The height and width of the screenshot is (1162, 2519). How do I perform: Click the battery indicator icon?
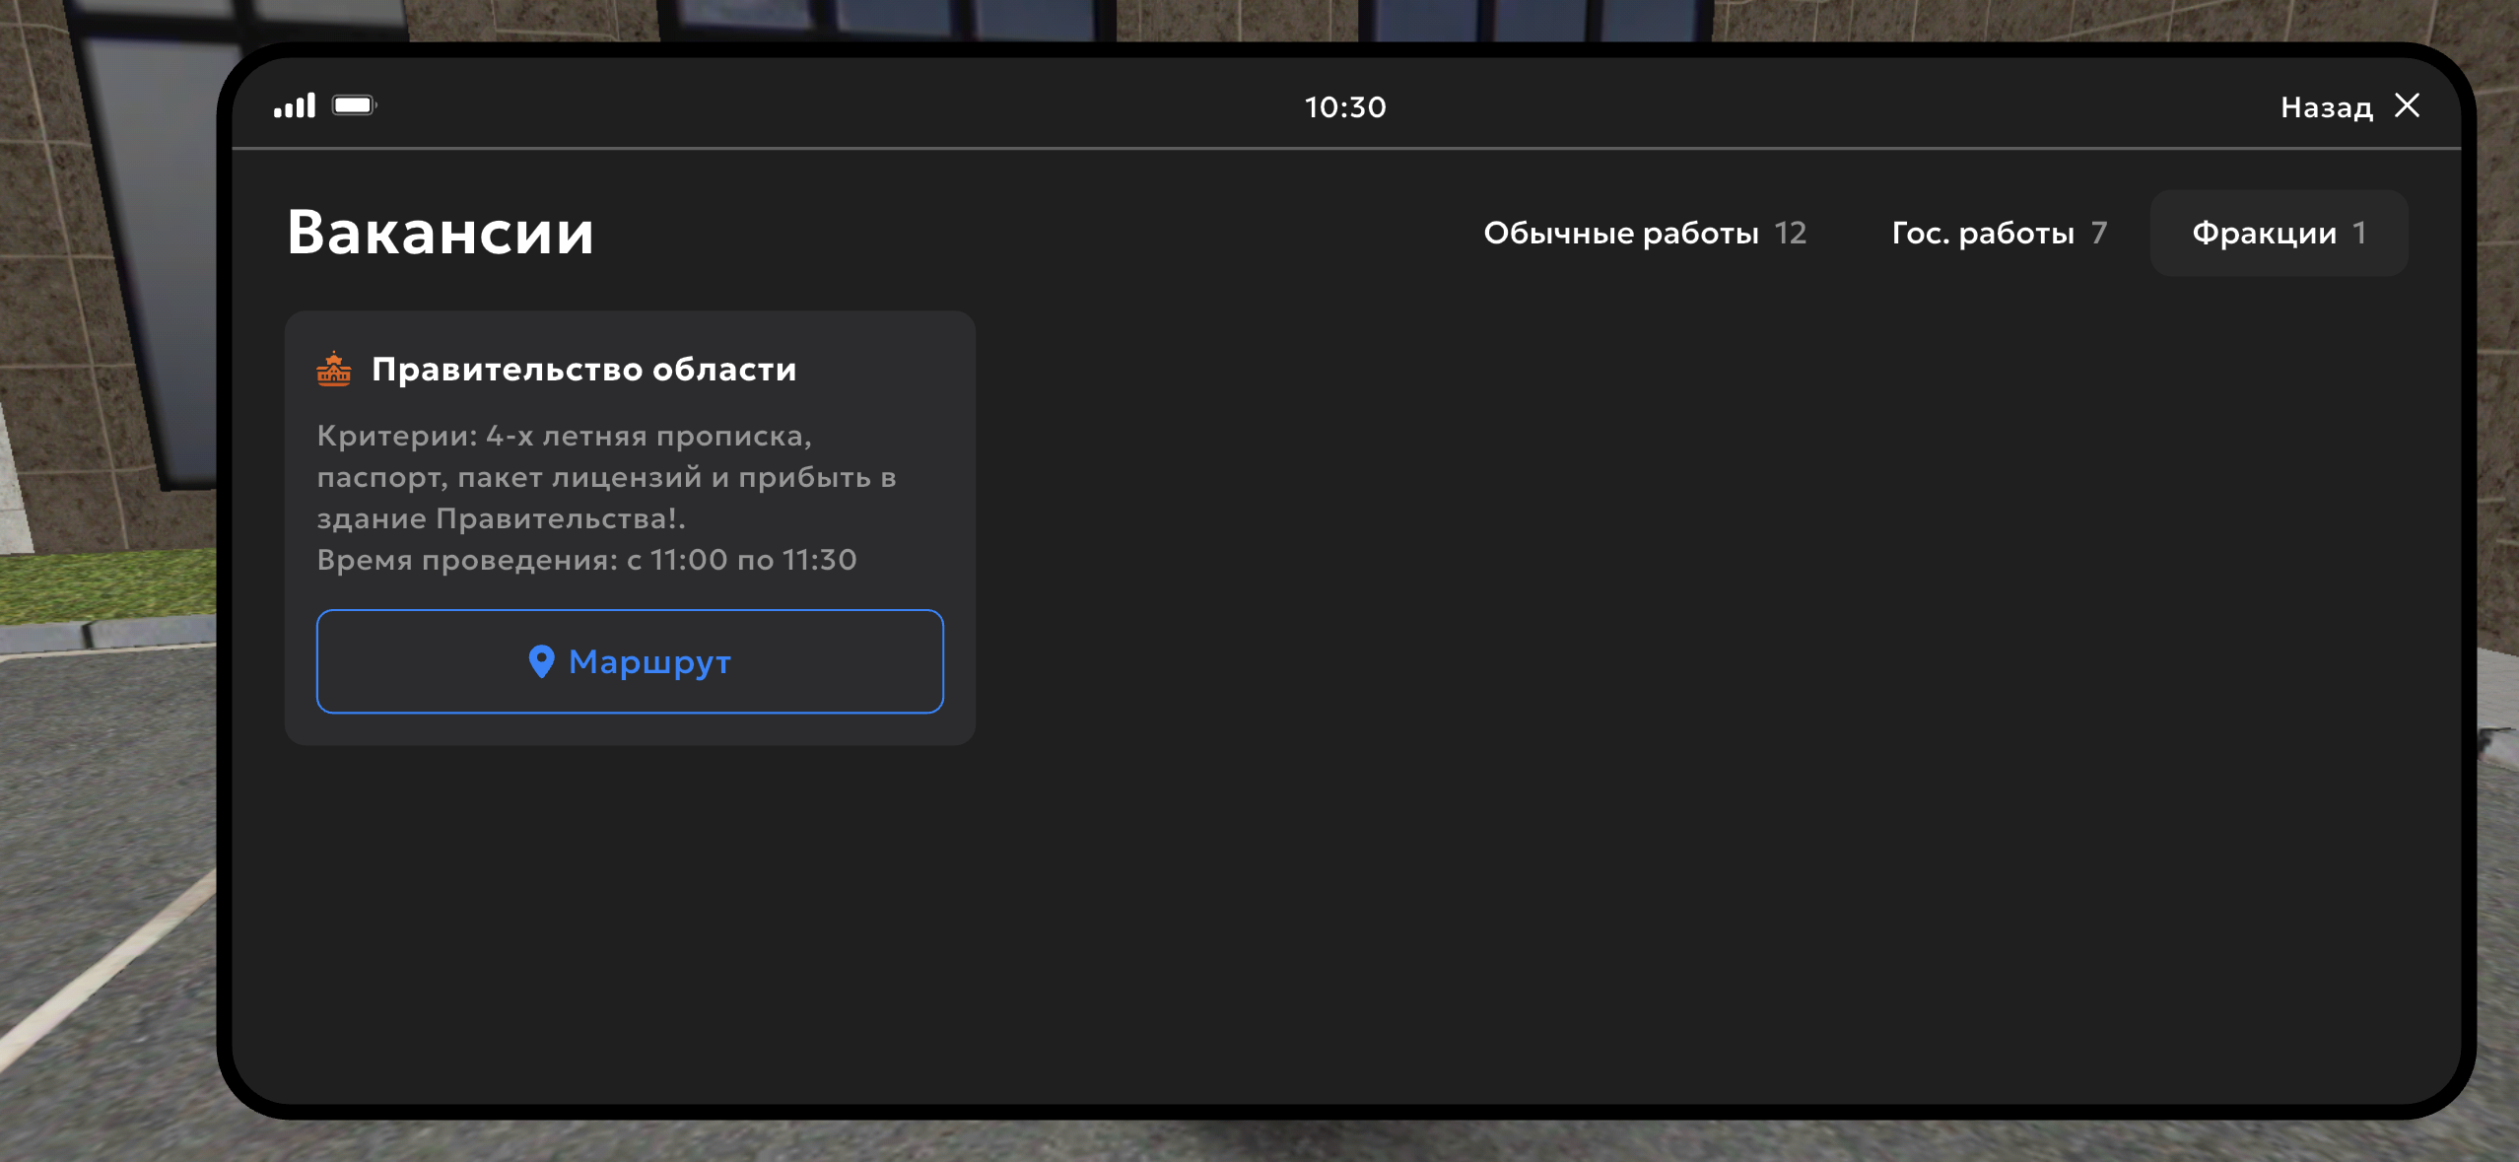(x=354, y=105)
